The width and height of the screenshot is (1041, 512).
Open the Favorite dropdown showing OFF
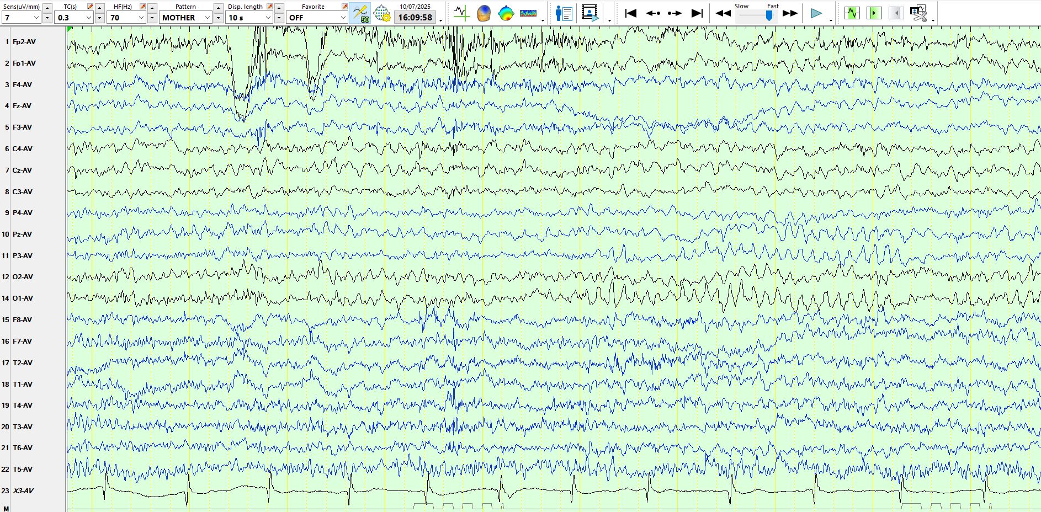coord(317,18)
